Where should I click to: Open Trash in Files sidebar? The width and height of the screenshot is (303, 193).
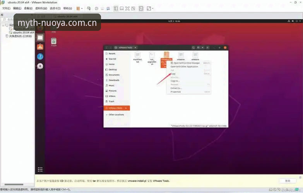[x=117, y=102]
